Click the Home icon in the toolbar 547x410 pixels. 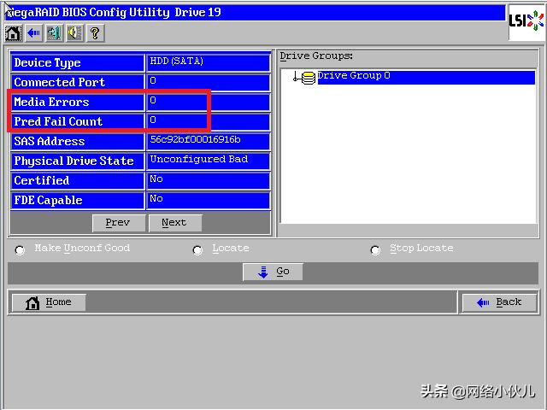pos(14,33)
